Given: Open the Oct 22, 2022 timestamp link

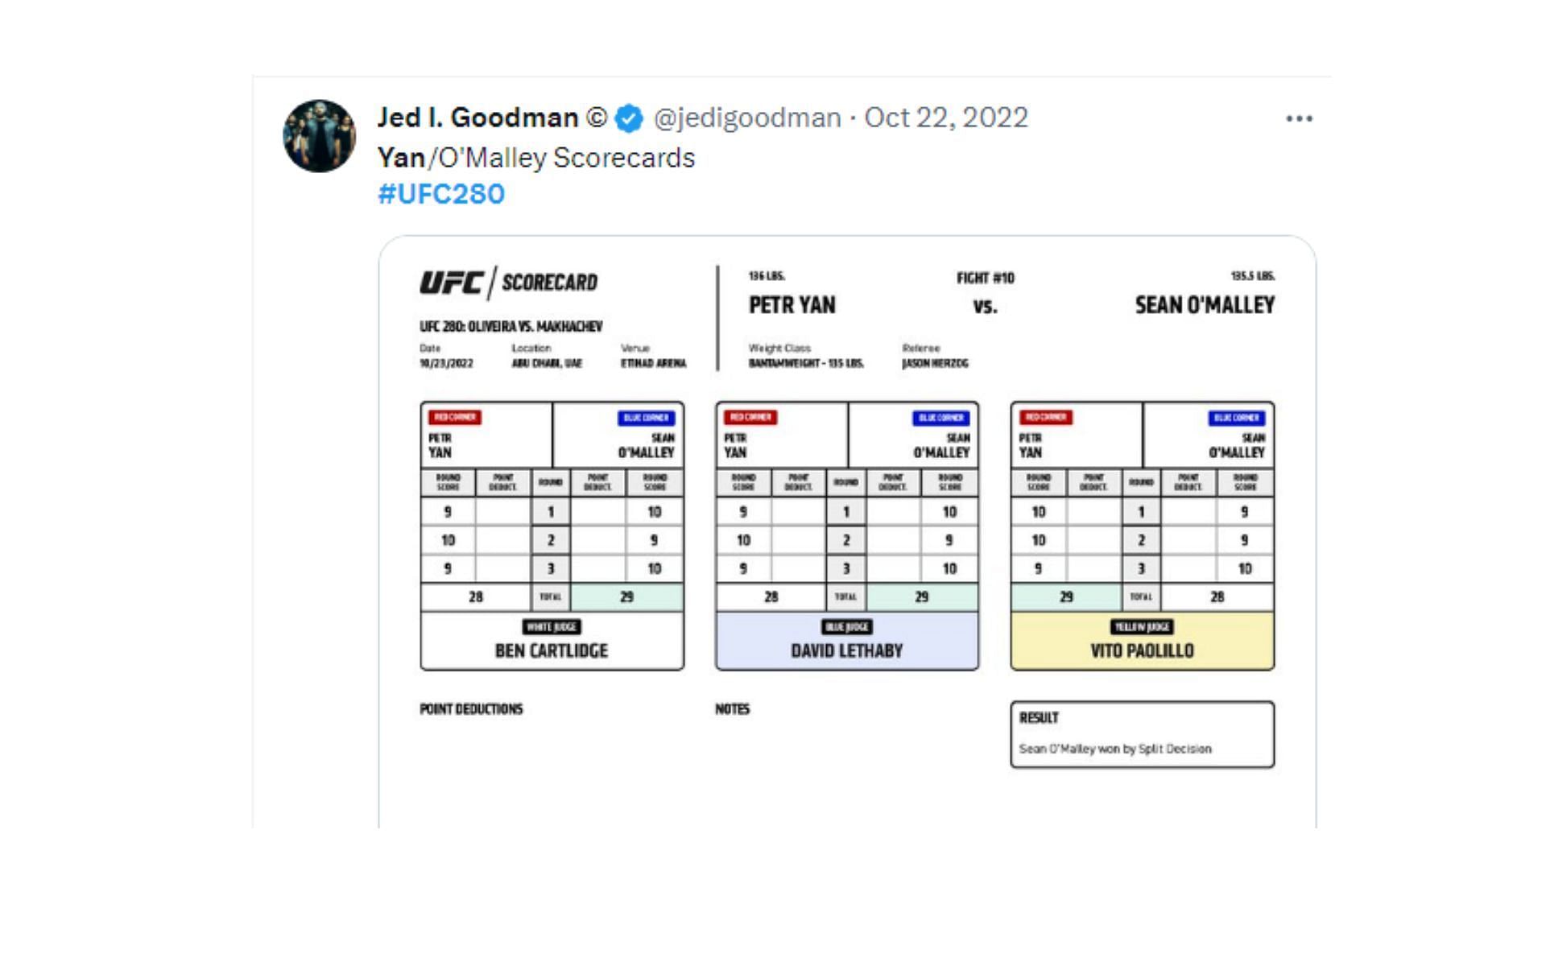Looking at the screenshot, I should [x=946, y=118].
